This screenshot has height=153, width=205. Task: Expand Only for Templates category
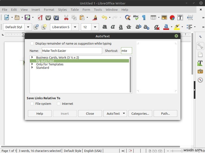tap(32, 64)
